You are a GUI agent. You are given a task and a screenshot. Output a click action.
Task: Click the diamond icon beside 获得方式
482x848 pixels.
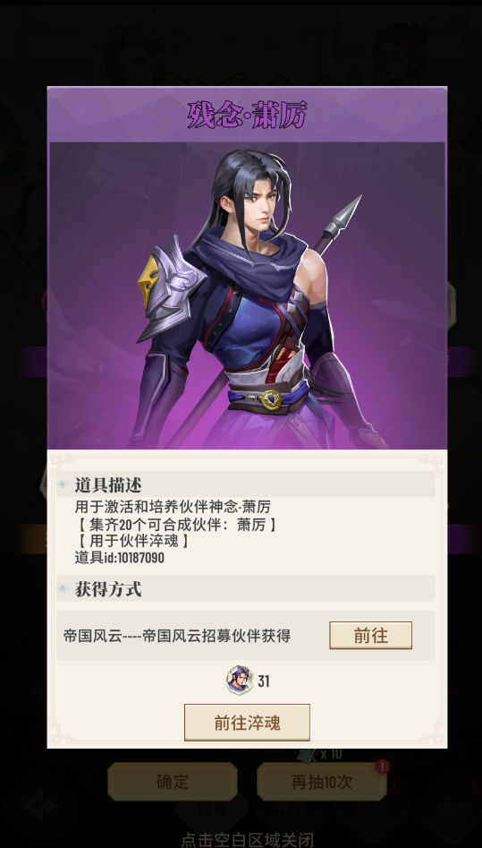click(x=63, y=587)
